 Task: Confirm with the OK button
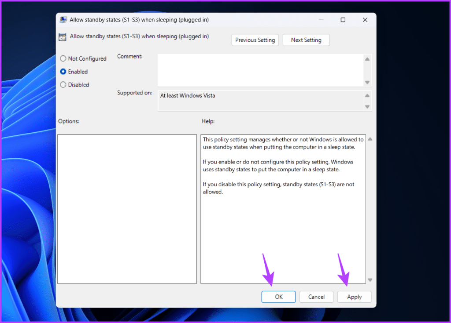(x=278, y=297)
